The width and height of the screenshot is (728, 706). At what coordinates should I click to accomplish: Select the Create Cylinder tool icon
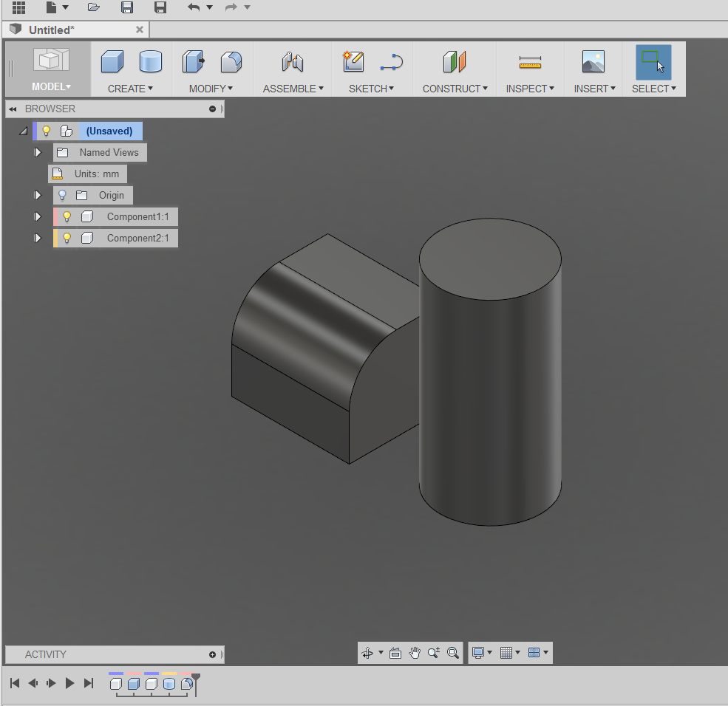(150, 62)
